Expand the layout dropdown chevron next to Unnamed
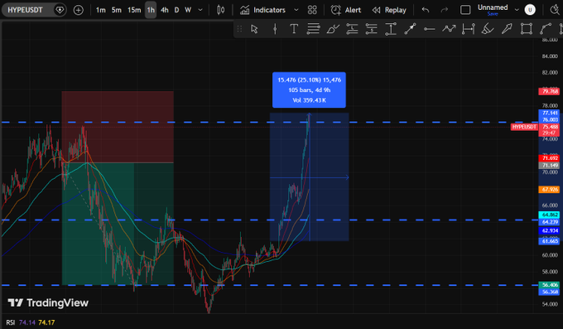The image size is (563, 329). click(517, 10)
